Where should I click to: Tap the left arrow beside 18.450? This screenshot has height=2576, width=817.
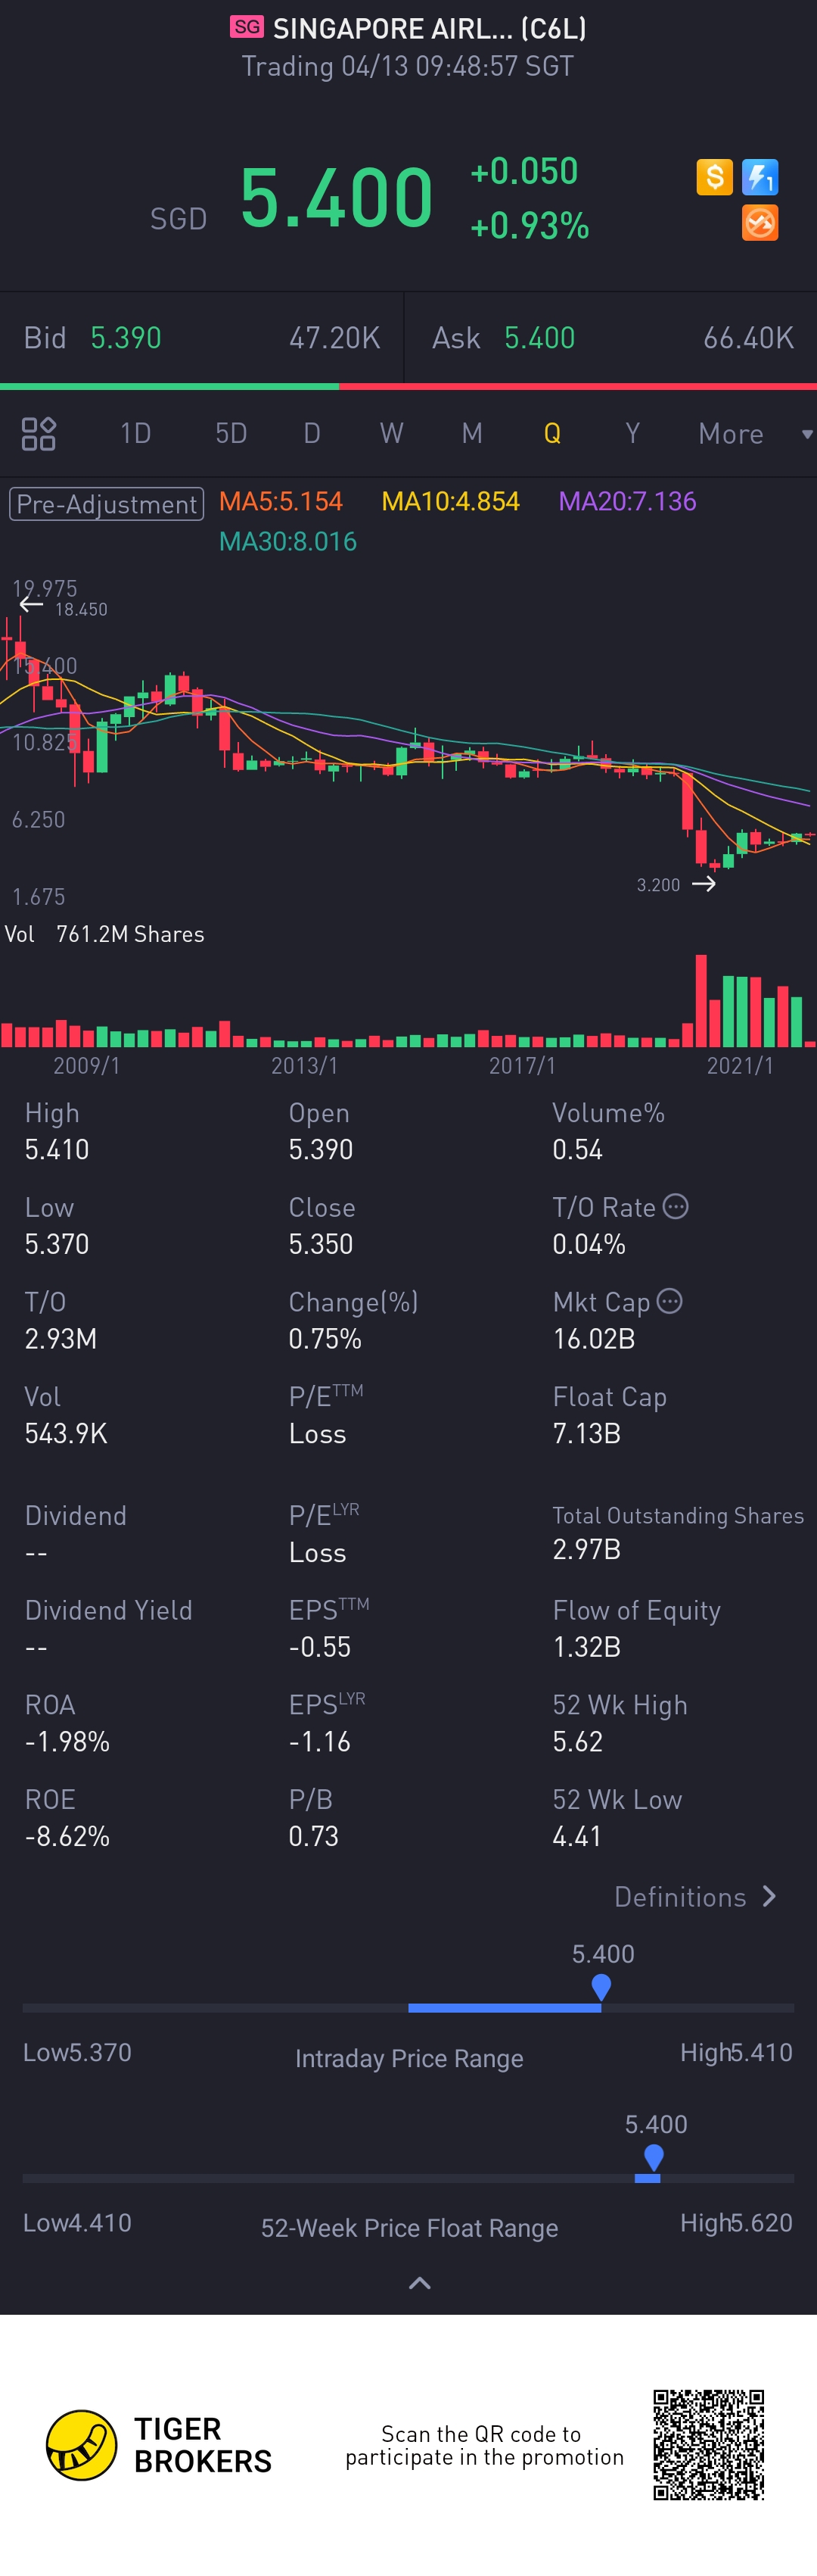point(31,604)
